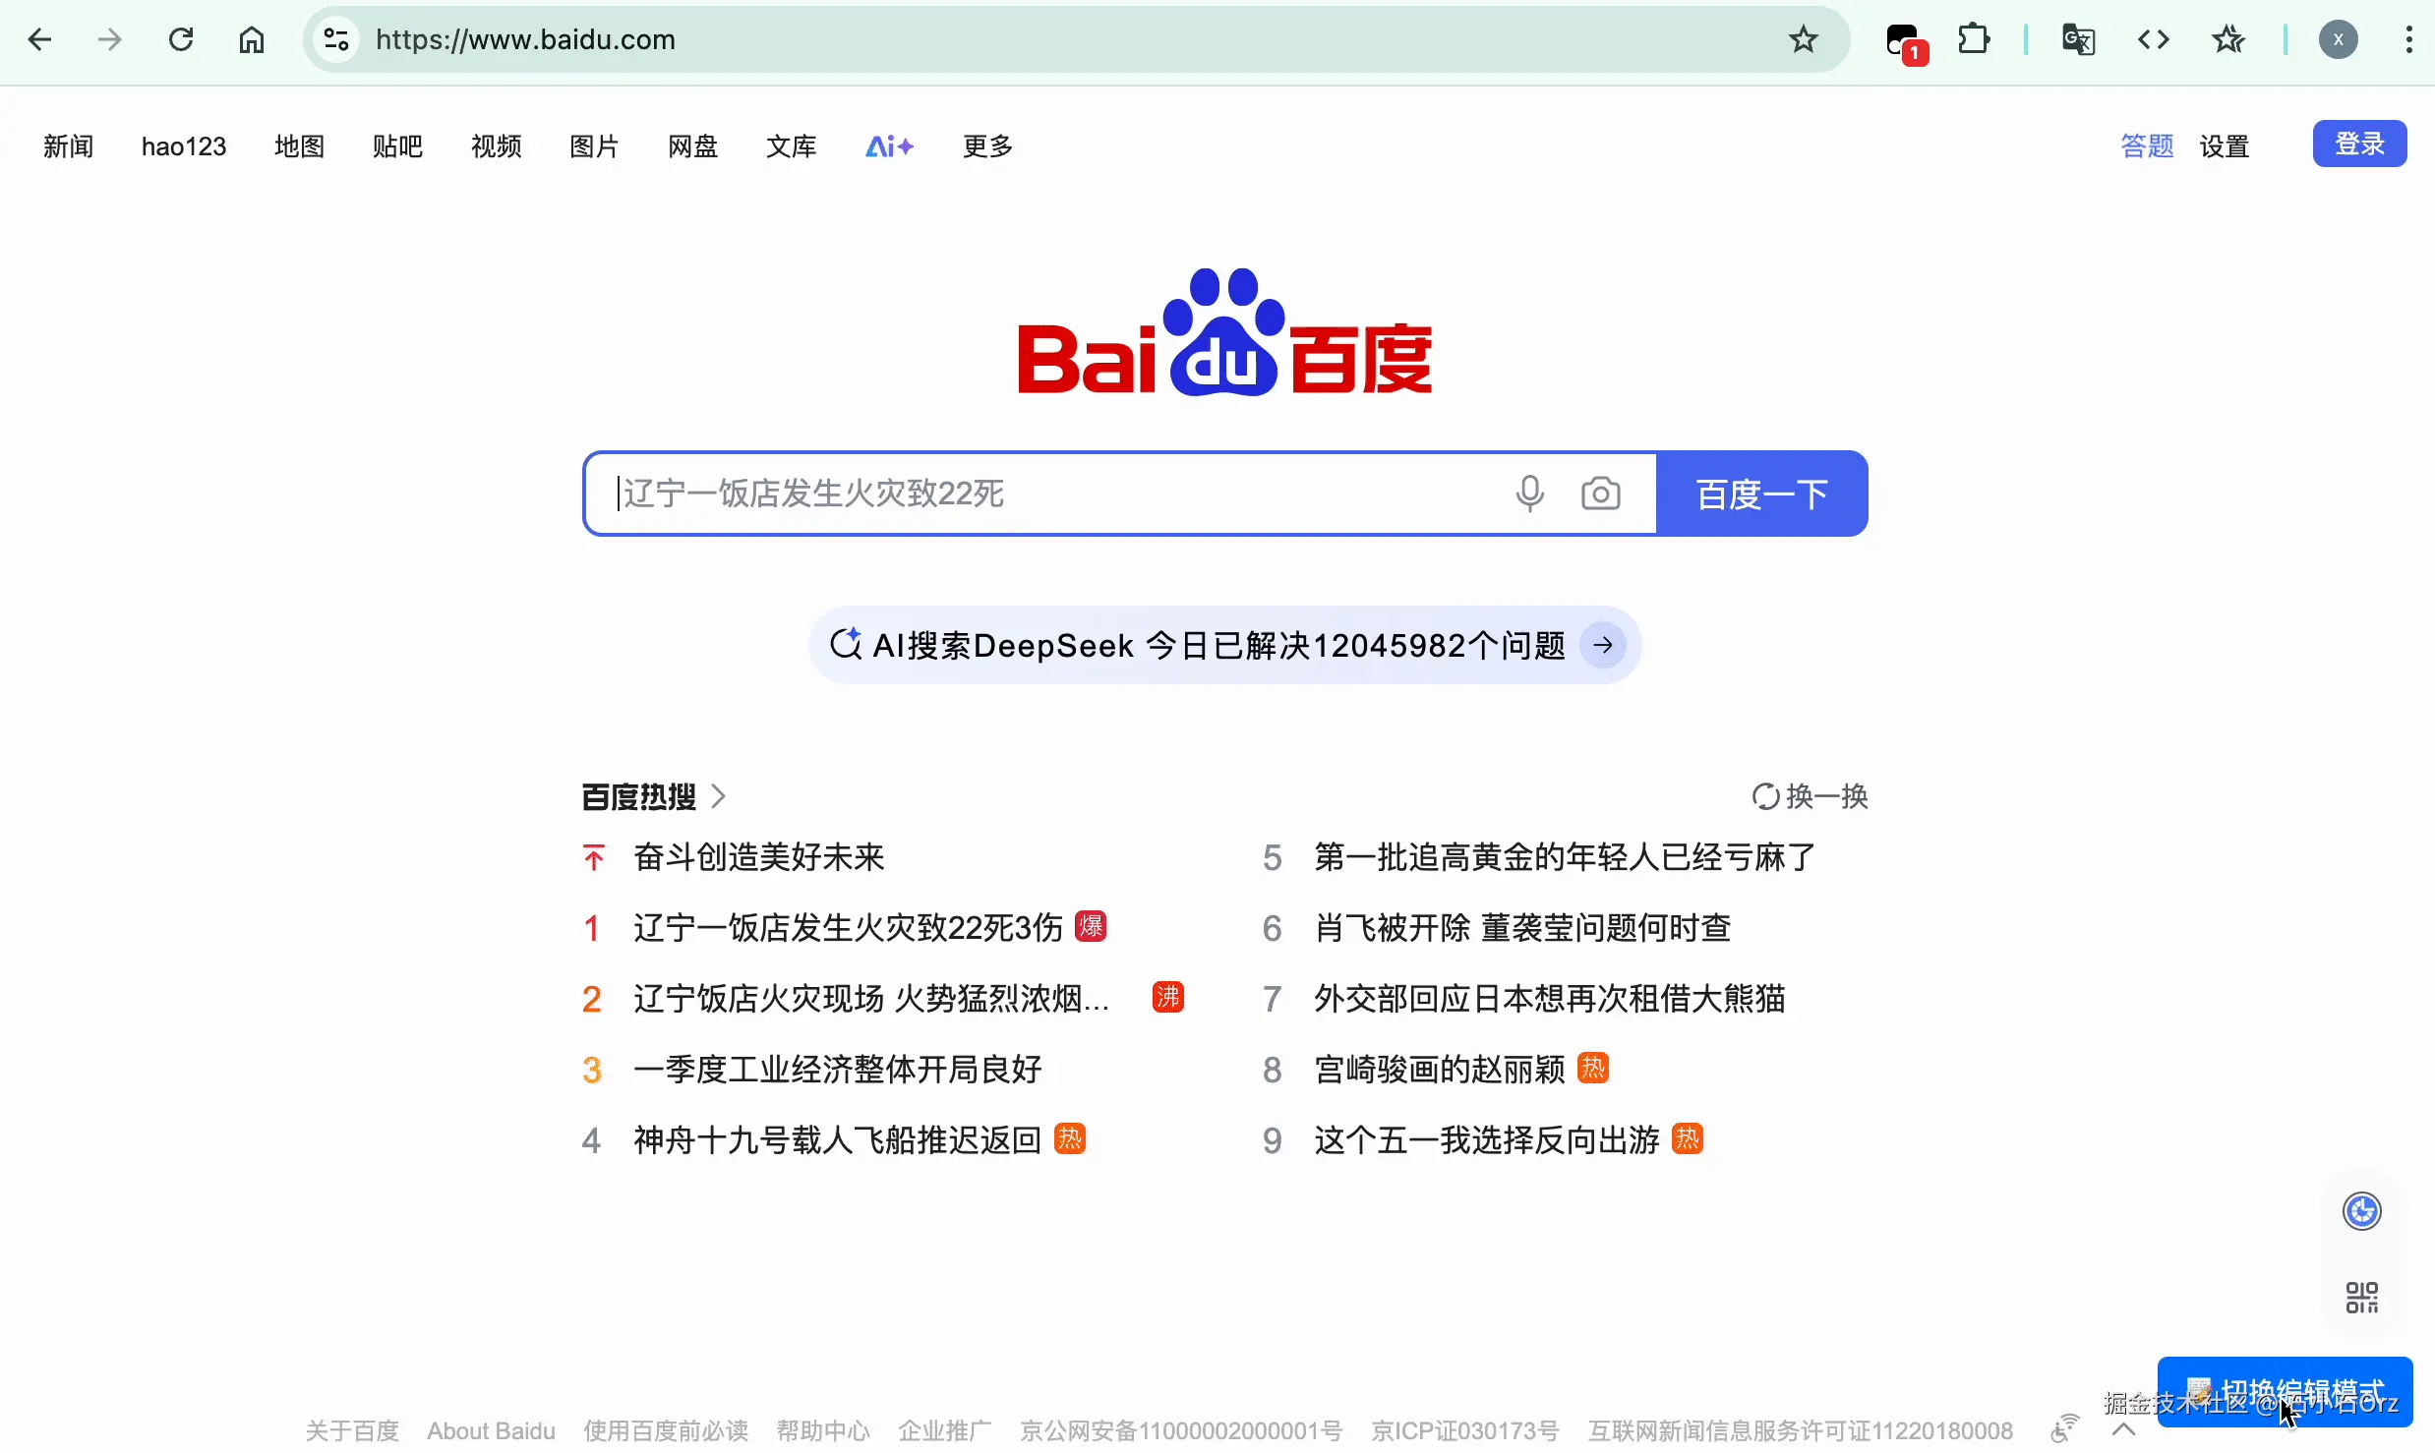Open hot search 宫崎骏画的赵丽颖
This screenshot has width=2435, height=1453.
(x=1440, y=1070)
